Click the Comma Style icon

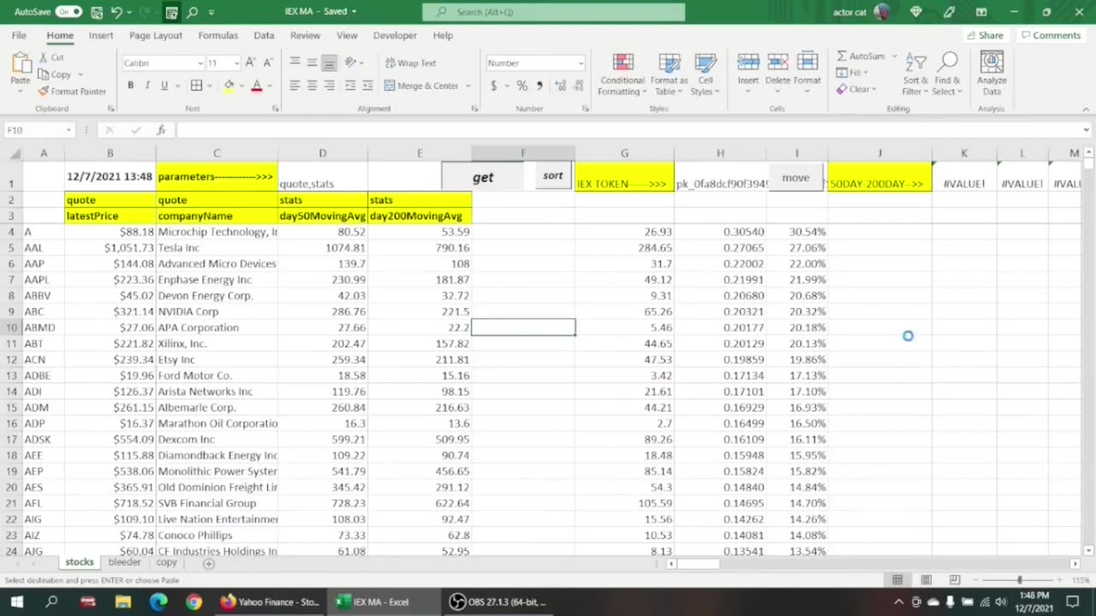coord(539,86)
